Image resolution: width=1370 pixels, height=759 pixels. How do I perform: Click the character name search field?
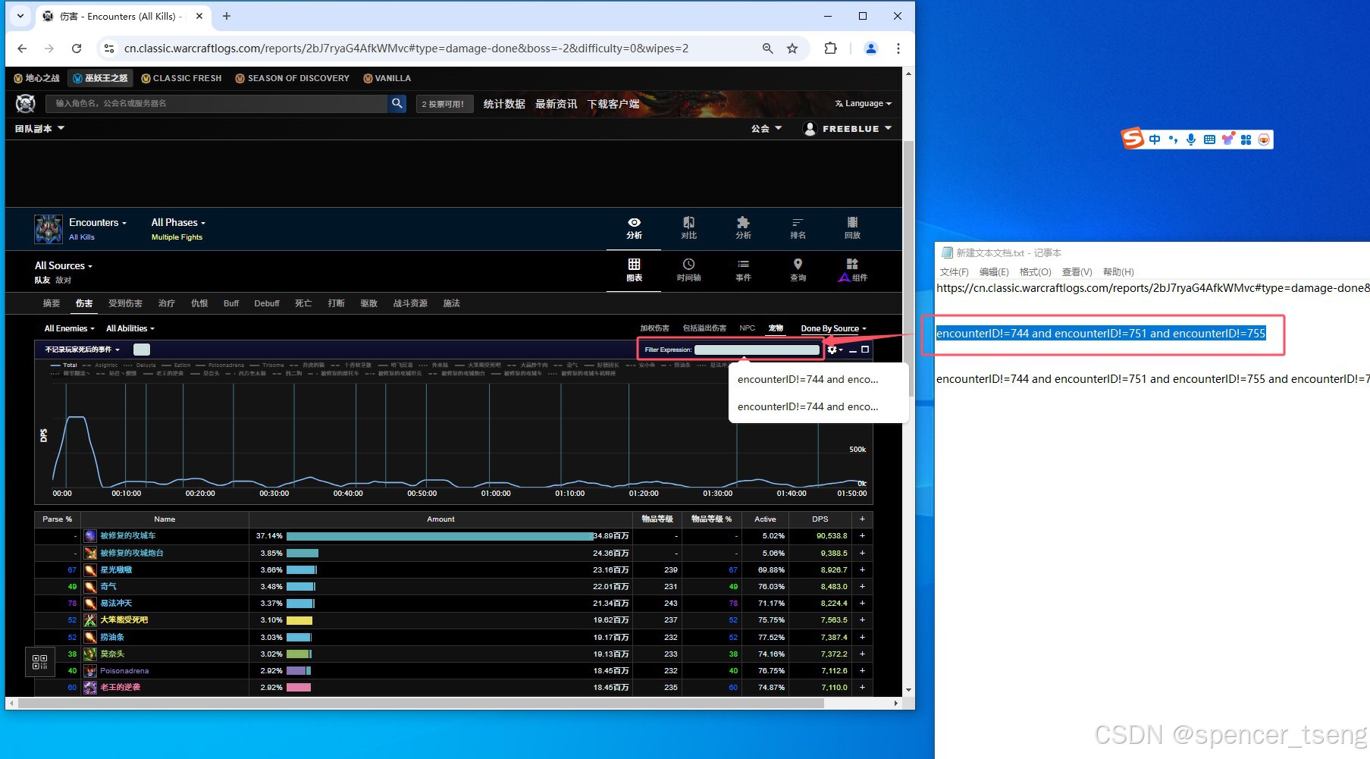tap(216, 103)
